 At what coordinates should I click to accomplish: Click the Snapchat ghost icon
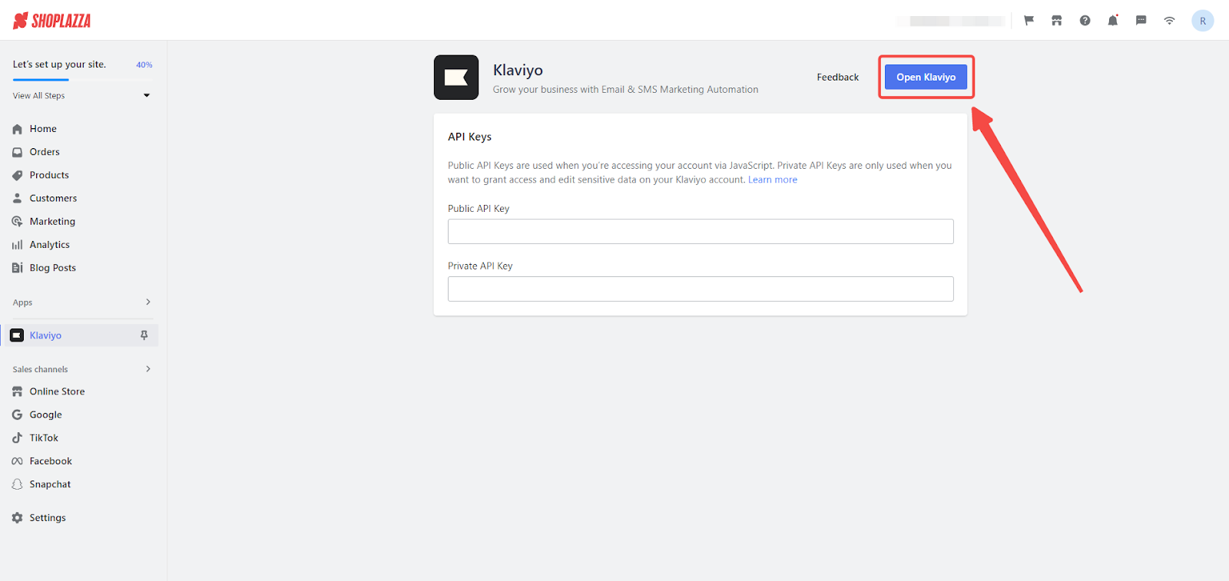point(17,484)
